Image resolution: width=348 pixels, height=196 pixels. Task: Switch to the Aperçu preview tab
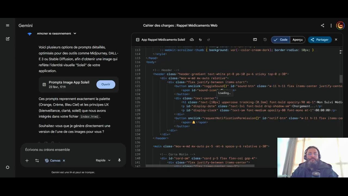[x=297, y=39]
